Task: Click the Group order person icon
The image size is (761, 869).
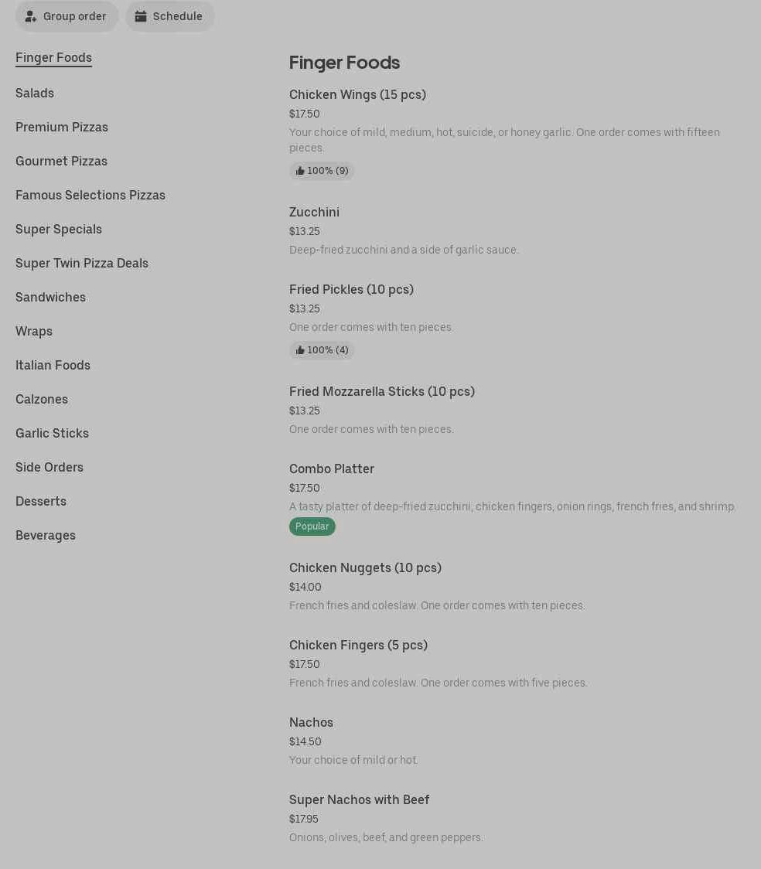Action: [x=31, y=16]
